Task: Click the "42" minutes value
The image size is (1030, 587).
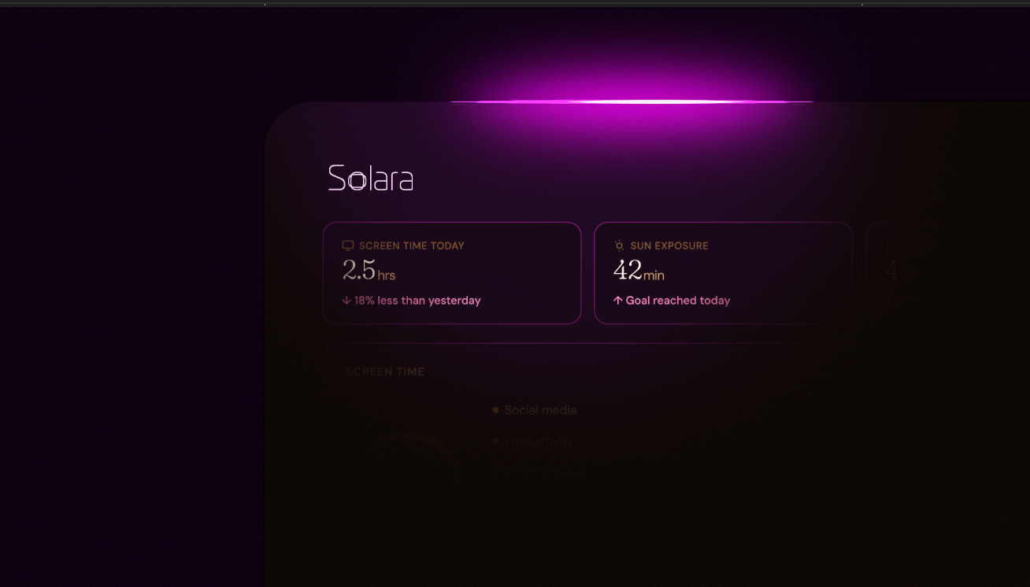Action: 628,270
